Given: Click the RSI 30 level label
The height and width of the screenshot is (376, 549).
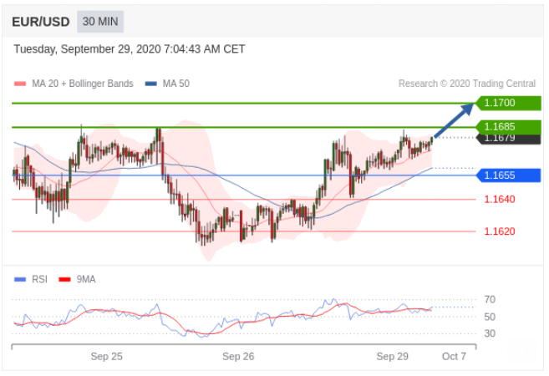Looking at the screenshot, I should click(x=490, y=333).
